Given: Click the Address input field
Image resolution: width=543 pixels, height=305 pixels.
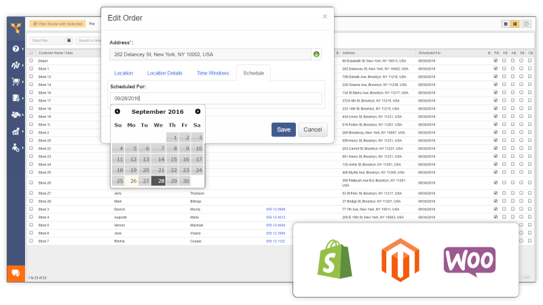Looking at the screenshot, I should coord(210,54).
